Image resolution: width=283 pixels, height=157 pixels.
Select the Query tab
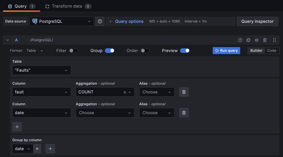(22, 6)
